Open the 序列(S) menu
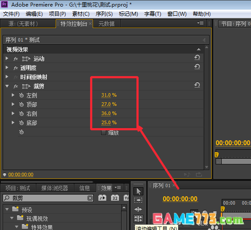 point(104,14)
